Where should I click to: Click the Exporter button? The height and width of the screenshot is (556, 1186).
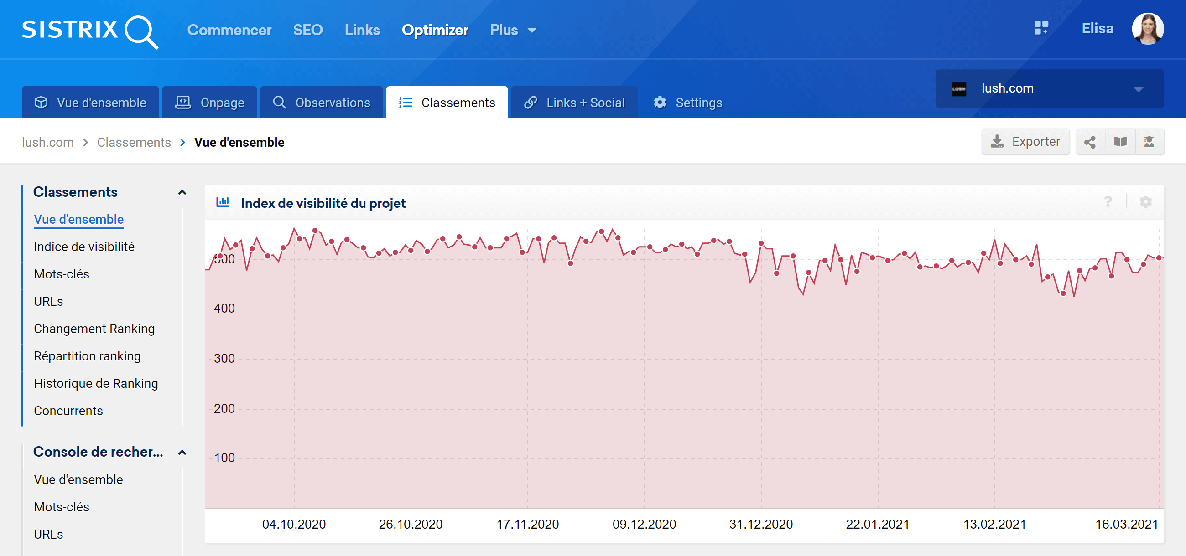(1025, 142)
